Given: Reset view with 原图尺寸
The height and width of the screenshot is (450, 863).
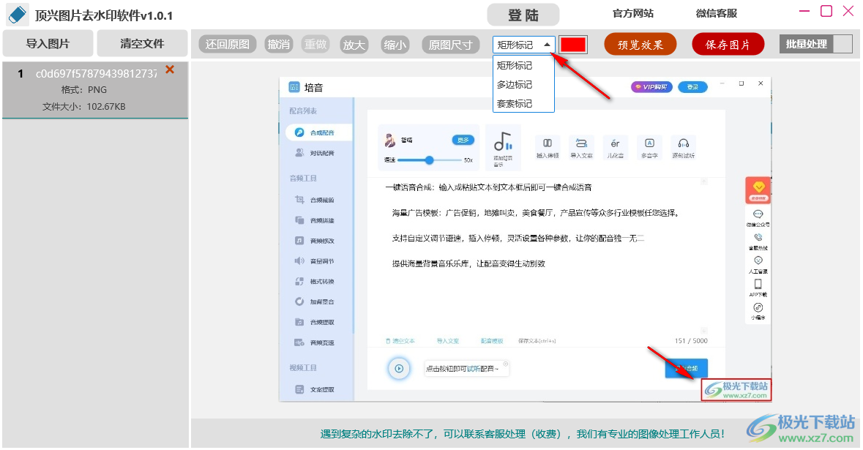Looking at the screenshot, I should click(x=451, y=45).
